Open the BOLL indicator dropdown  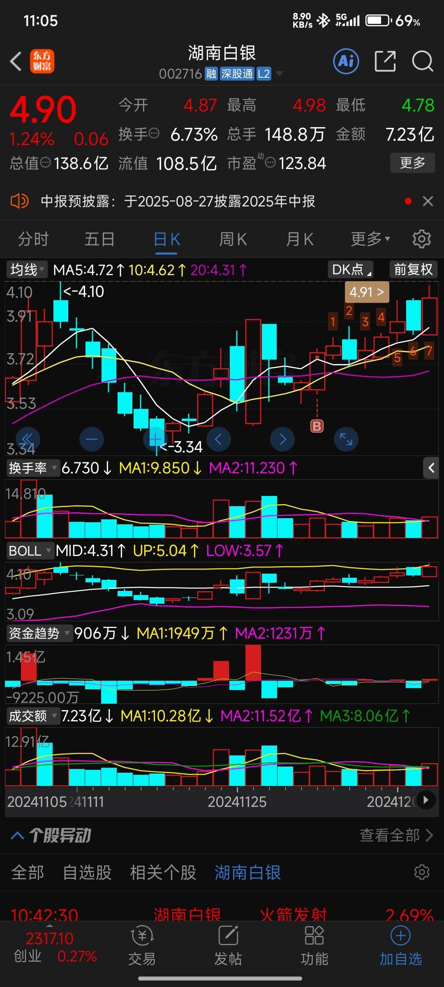tap(30, 551)
